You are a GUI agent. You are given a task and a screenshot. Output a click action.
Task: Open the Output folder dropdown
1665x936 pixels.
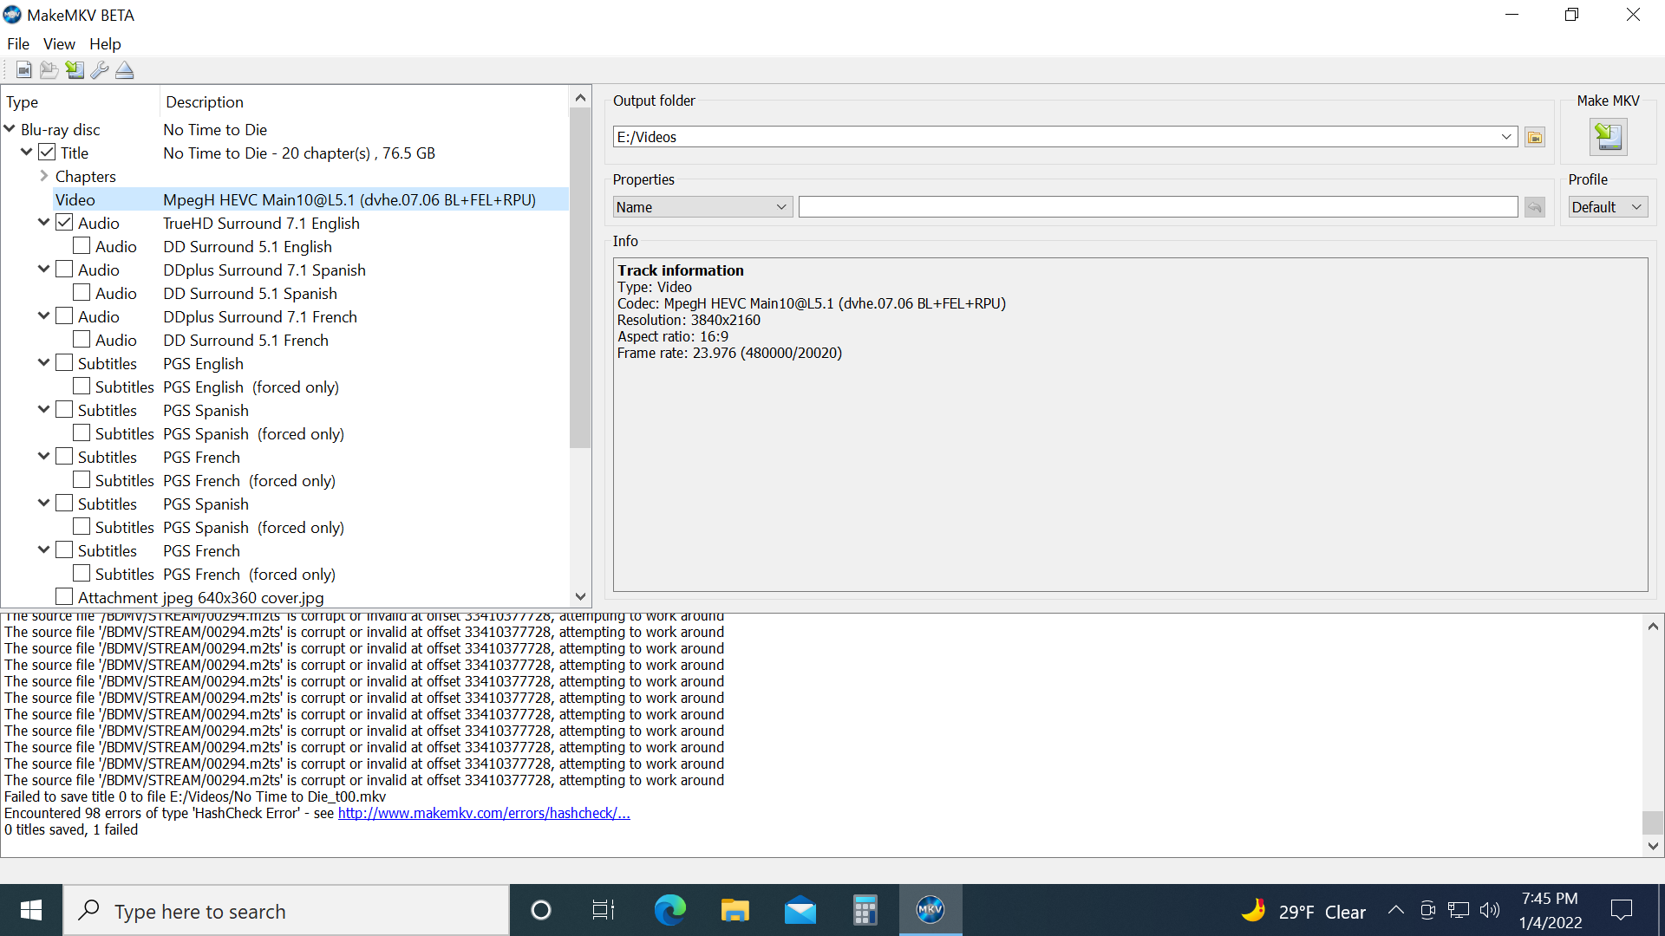tap(1506, 137)
